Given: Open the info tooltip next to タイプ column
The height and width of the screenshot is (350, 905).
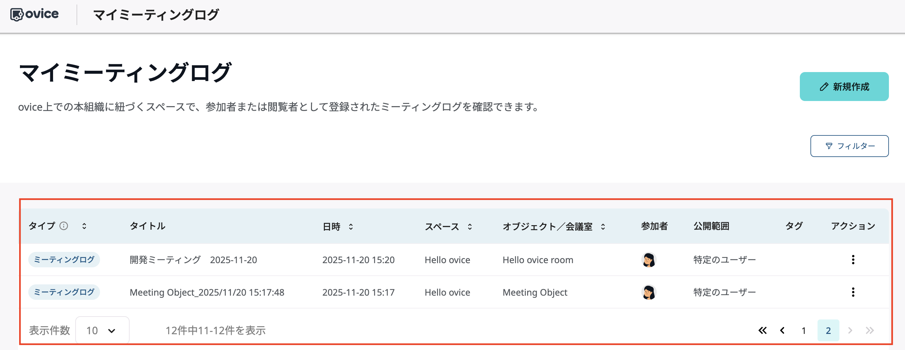Looking at the screenshot, I should [64, 226].
